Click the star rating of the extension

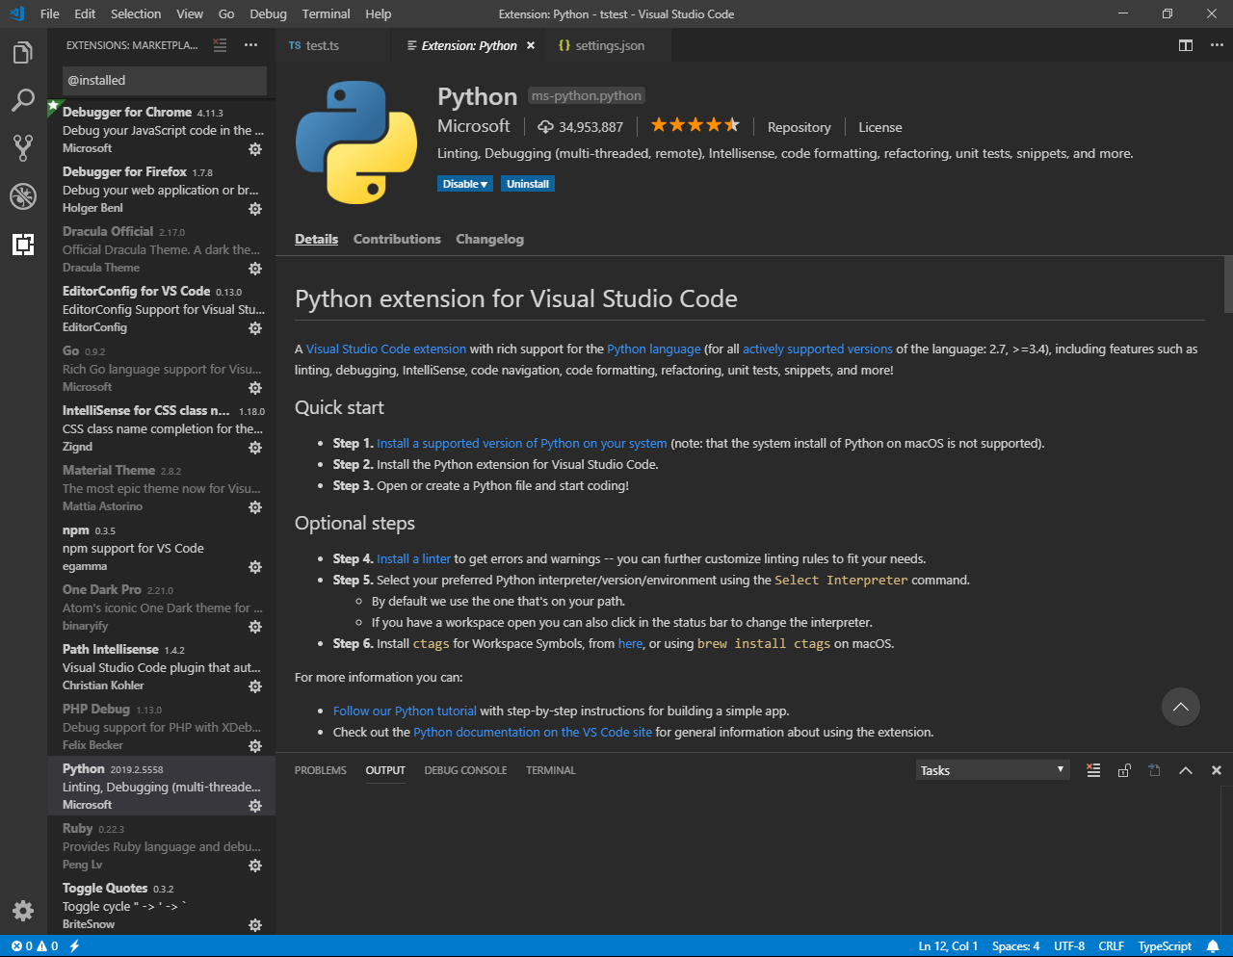[x=695, y=125]
